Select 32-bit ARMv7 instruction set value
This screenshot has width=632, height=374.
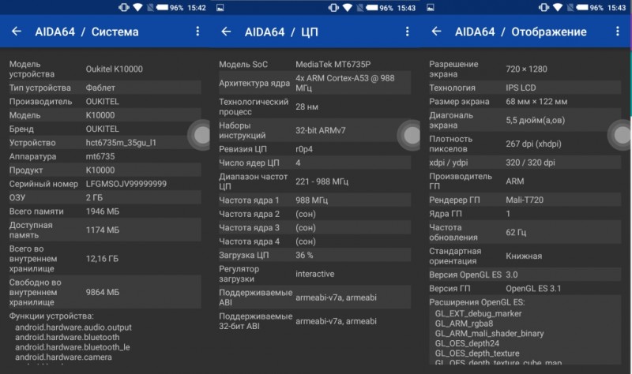pos(321,130)
